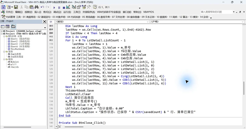
Task: Click the Paste clipboard icon
Action: (x=32, y=7)
